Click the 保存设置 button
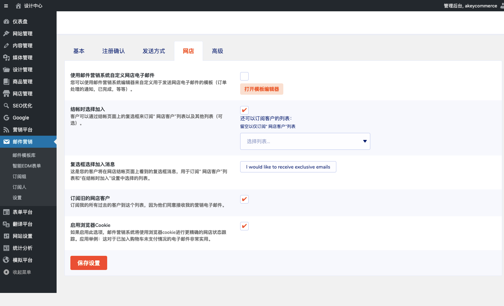Screen dimensions: 504x306 (89, 263)
